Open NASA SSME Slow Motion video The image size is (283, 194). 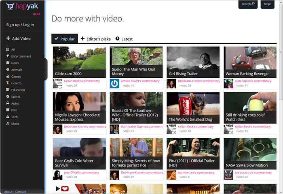point(250,153)
